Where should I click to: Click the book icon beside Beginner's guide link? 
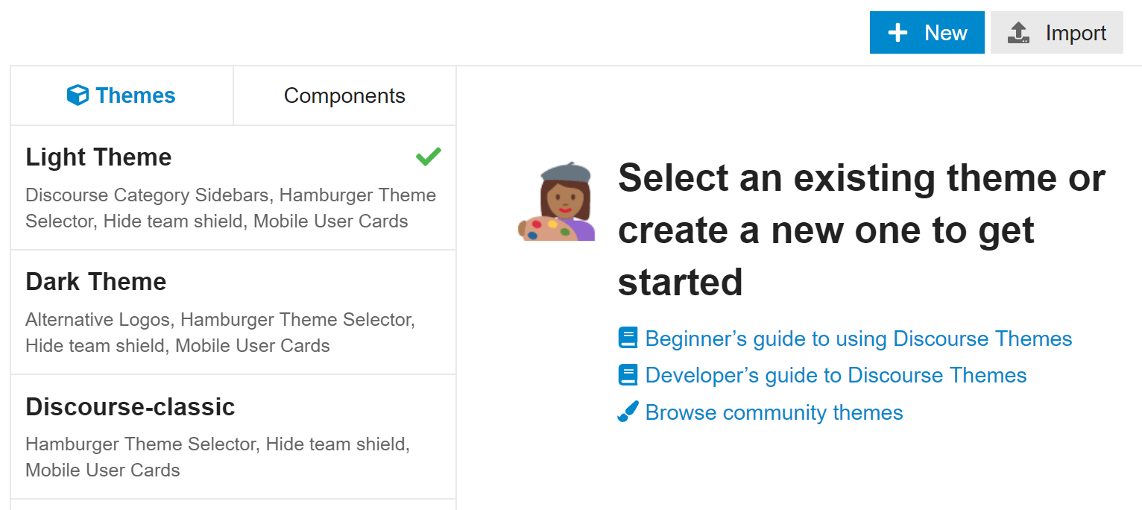click(628, 338)
